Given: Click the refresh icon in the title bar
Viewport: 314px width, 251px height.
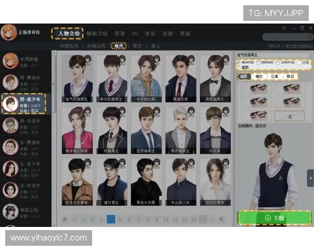Looking at the screenshot, I should click(284, 28).
